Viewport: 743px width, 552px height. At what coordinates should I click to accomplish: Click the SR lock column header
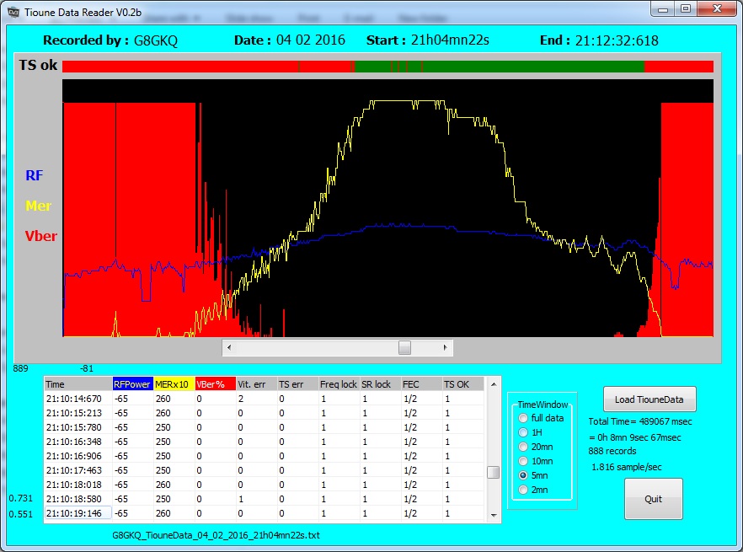380,384
